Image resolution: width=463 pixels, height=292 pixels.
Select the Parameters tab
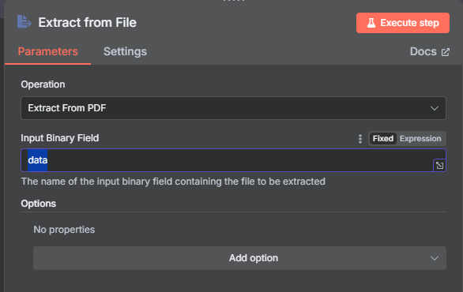coord(48,51)
